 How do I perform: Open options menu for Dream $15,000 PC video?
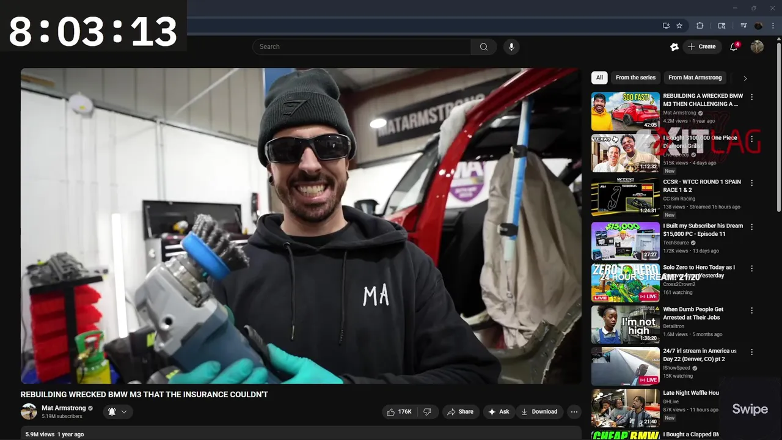751,226
